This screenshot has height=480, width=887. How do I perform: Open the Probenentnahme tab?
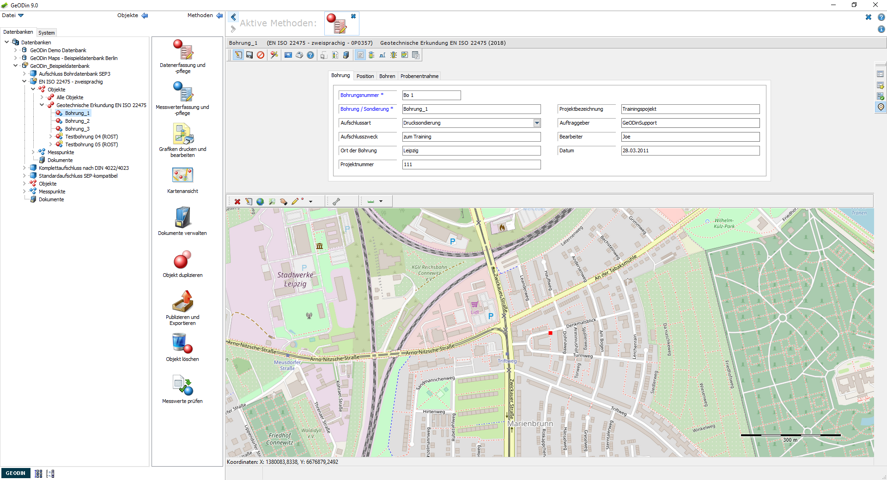419,76
